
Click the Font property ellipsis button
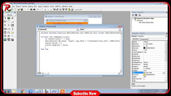(x=164, y=73)
